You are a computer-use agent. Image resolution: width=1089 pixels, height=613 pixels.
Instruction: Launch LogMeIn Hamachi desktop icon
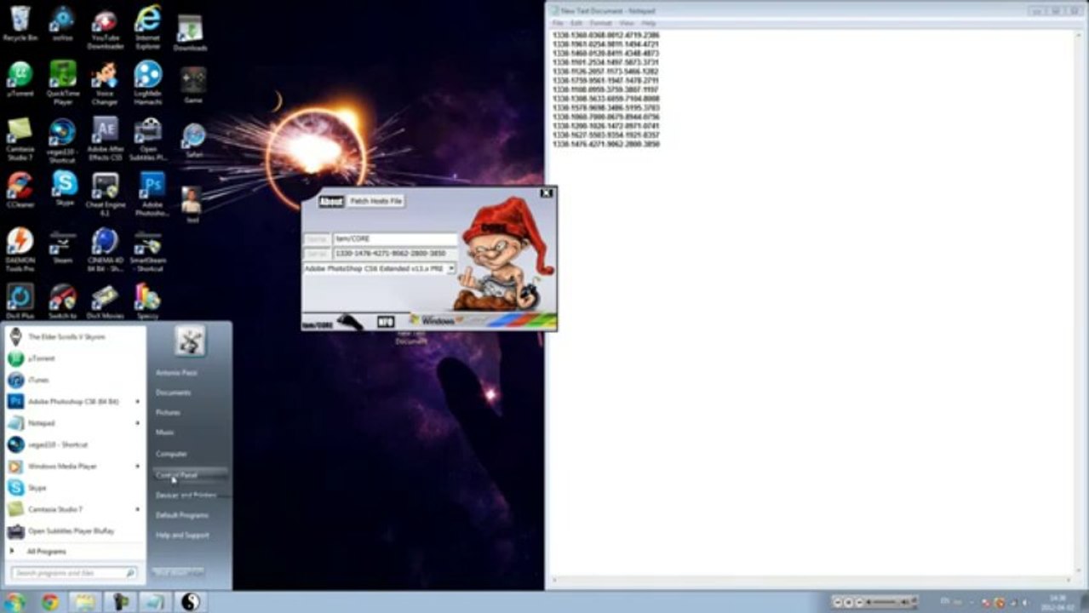tap(147, 83)
